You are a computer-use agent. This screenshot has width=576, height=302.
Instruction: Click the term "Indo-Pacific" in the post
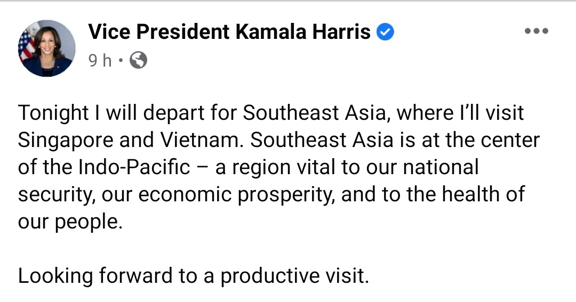point(134,167)
